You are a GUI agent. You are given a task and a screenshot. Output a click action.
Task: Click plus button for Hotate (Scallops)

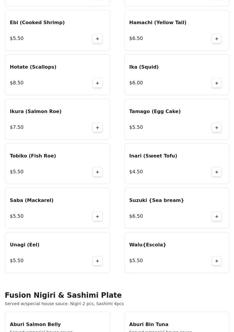(x=97, y=83)
